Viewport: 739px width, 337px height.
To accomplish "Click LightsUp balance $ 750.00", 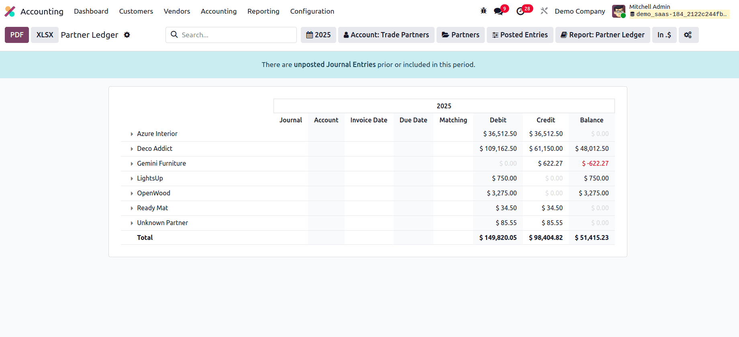I will point(596,178).
